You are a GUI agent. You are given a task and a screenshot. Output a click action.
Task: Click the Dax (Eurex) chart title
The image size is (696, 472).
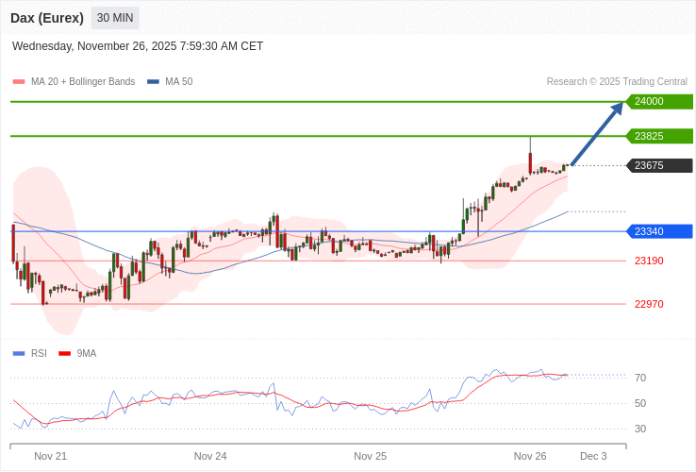(47, 18)
